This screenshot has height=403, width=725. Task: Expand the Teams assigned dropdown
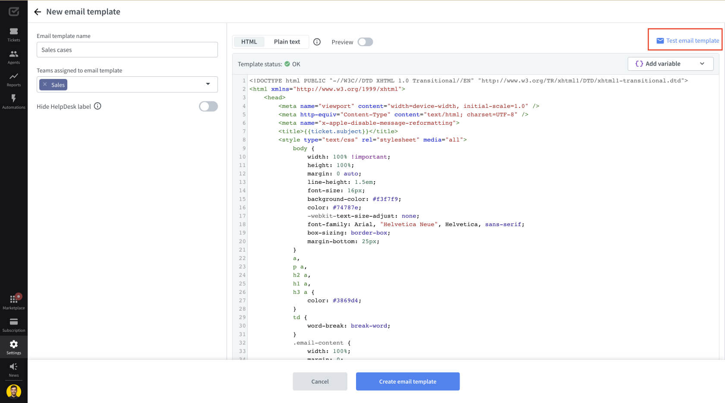pos(208,84)
